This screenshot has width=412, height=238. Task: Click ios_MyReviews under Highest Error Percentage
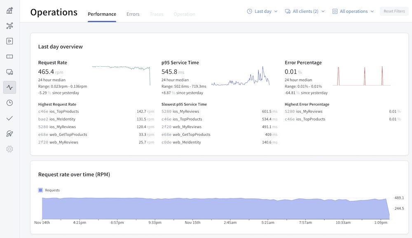pos(309,112)
